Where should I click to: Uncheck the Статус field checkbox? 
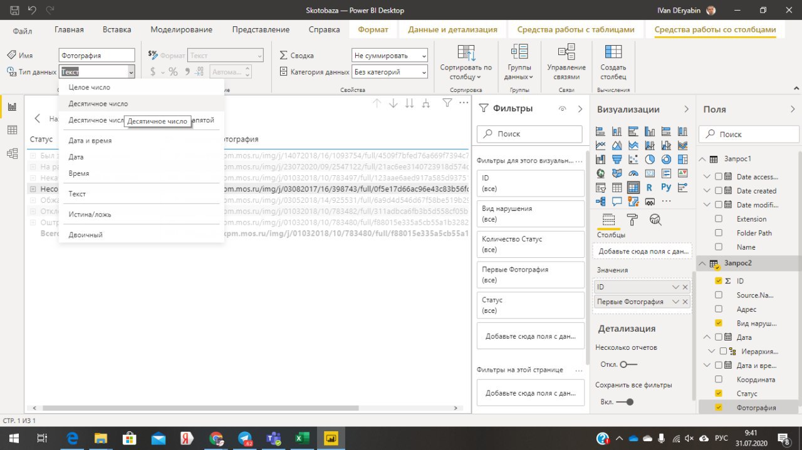719,394
